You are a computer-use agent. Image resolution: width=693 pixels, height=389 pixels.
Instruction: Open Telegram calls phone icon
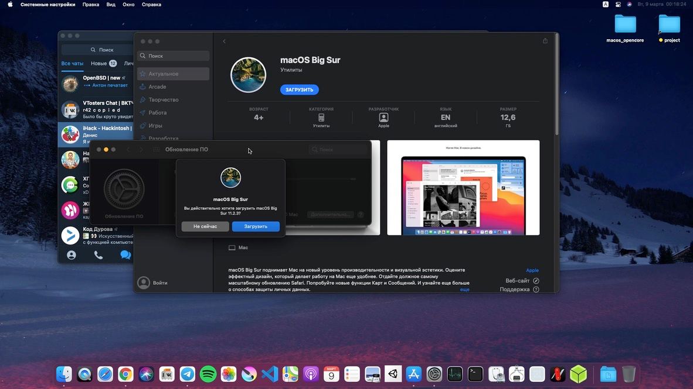[98, 255]
